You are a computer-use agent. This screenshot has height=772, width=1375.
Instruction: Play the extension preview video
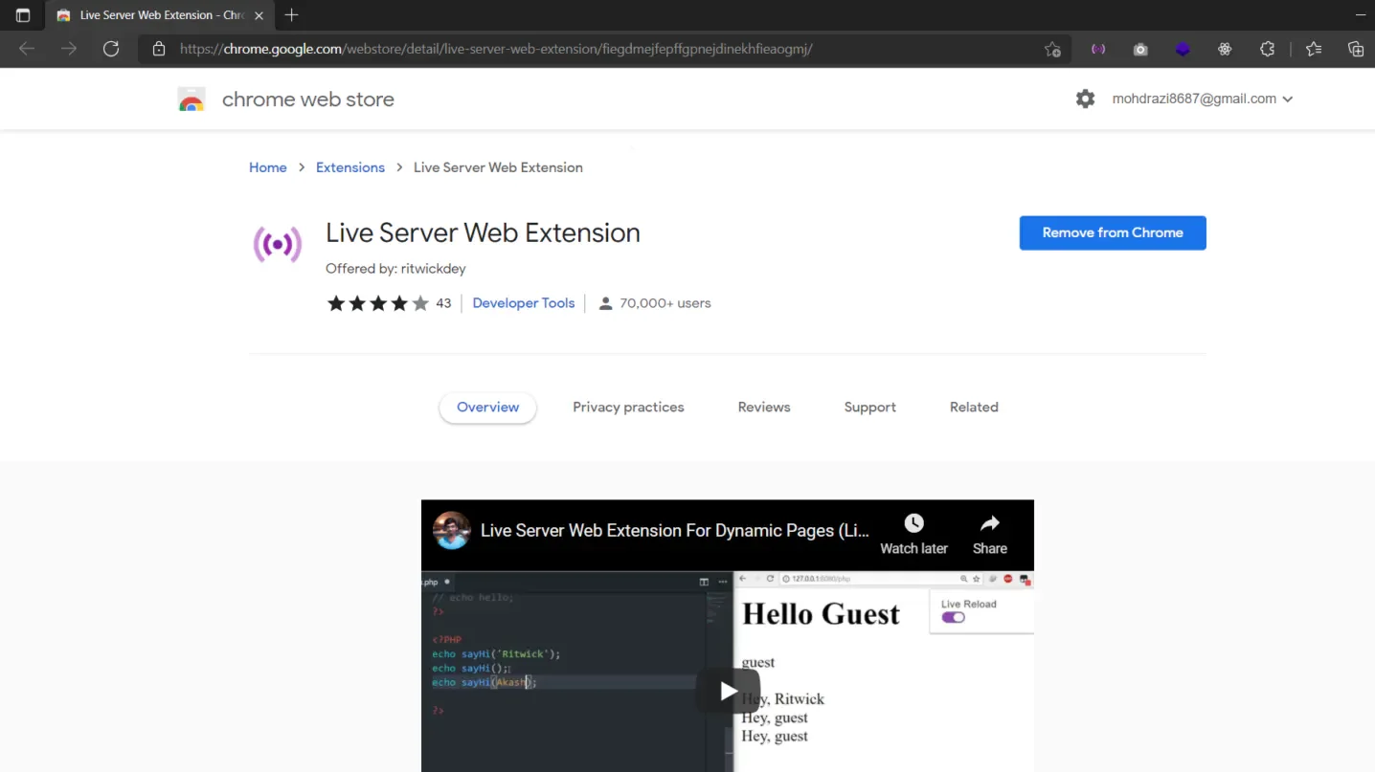pyautogui.click(x=728, y=691)
